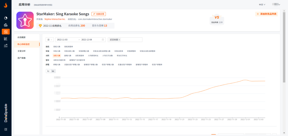This screenshot has height=136, width=288.
Task: Open the bar chart sidebar icon
Action: tap(6, 25)
